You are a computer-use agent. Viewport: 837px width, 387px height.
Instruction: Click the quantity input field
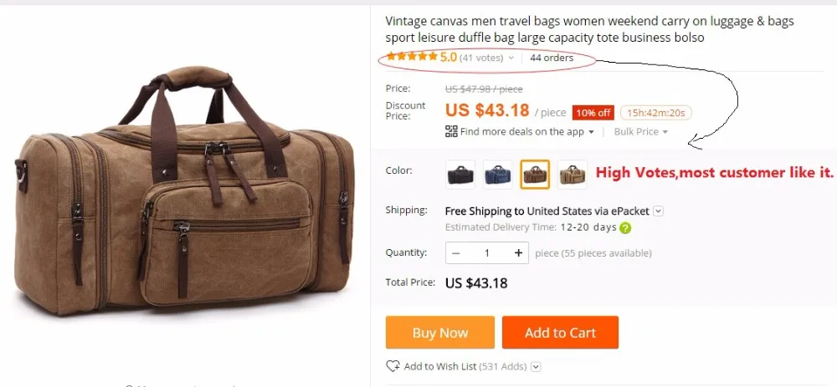click(487, 253)
